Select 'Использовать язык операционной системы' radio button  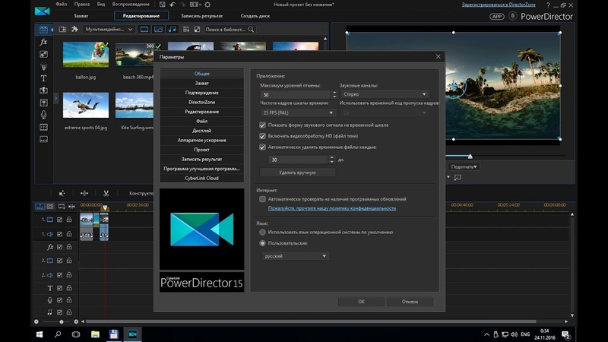[263, 232]
